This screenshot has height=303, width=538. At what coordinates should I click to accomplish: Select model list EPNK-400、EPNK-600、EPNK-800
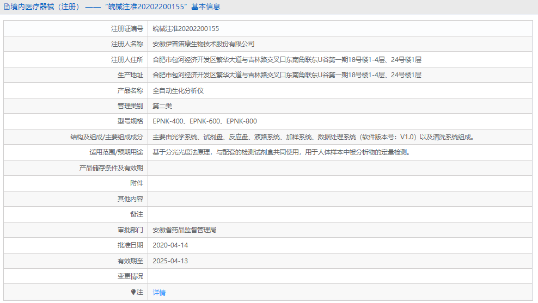coord(205,121)
